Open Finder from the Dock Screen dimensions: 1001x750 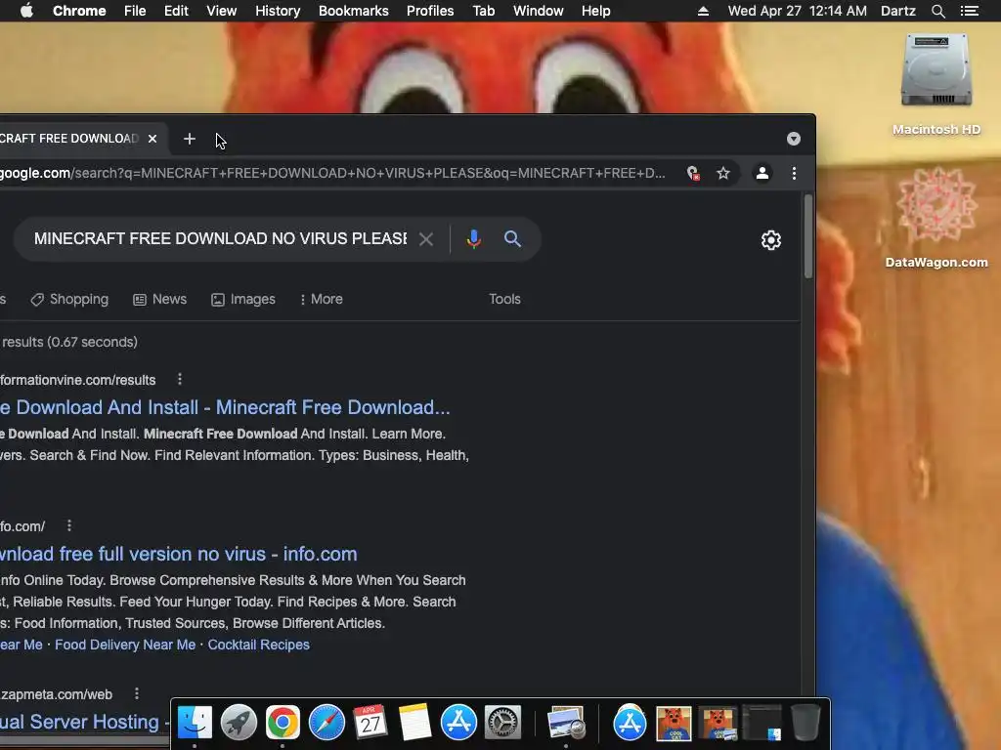[195, 723]
